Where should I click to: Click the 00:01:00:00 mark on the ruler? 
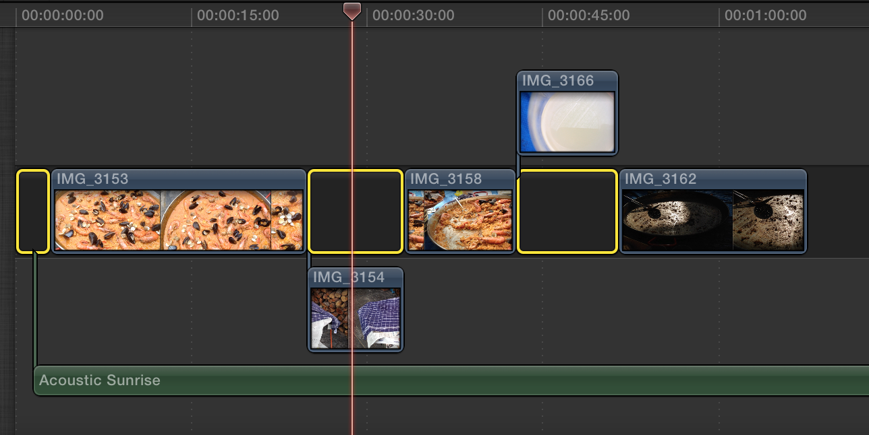coord(764,15)
